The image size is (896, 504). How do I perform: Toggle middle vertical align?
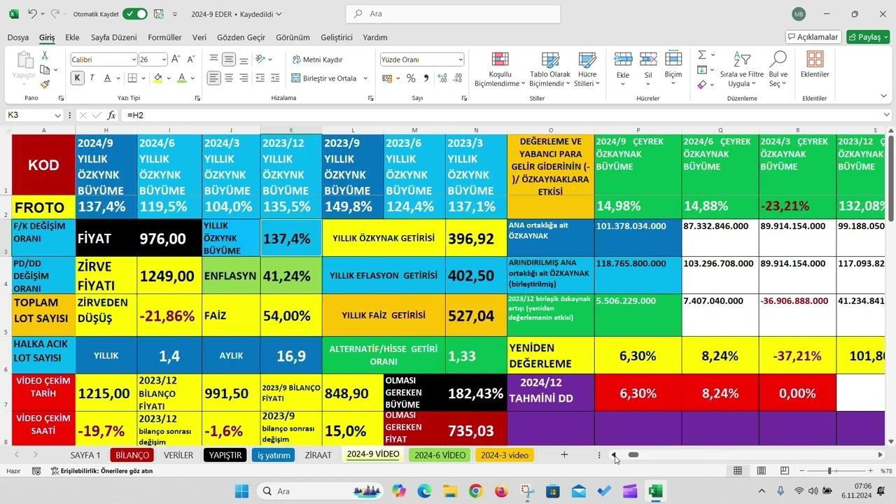click(229, 59)
